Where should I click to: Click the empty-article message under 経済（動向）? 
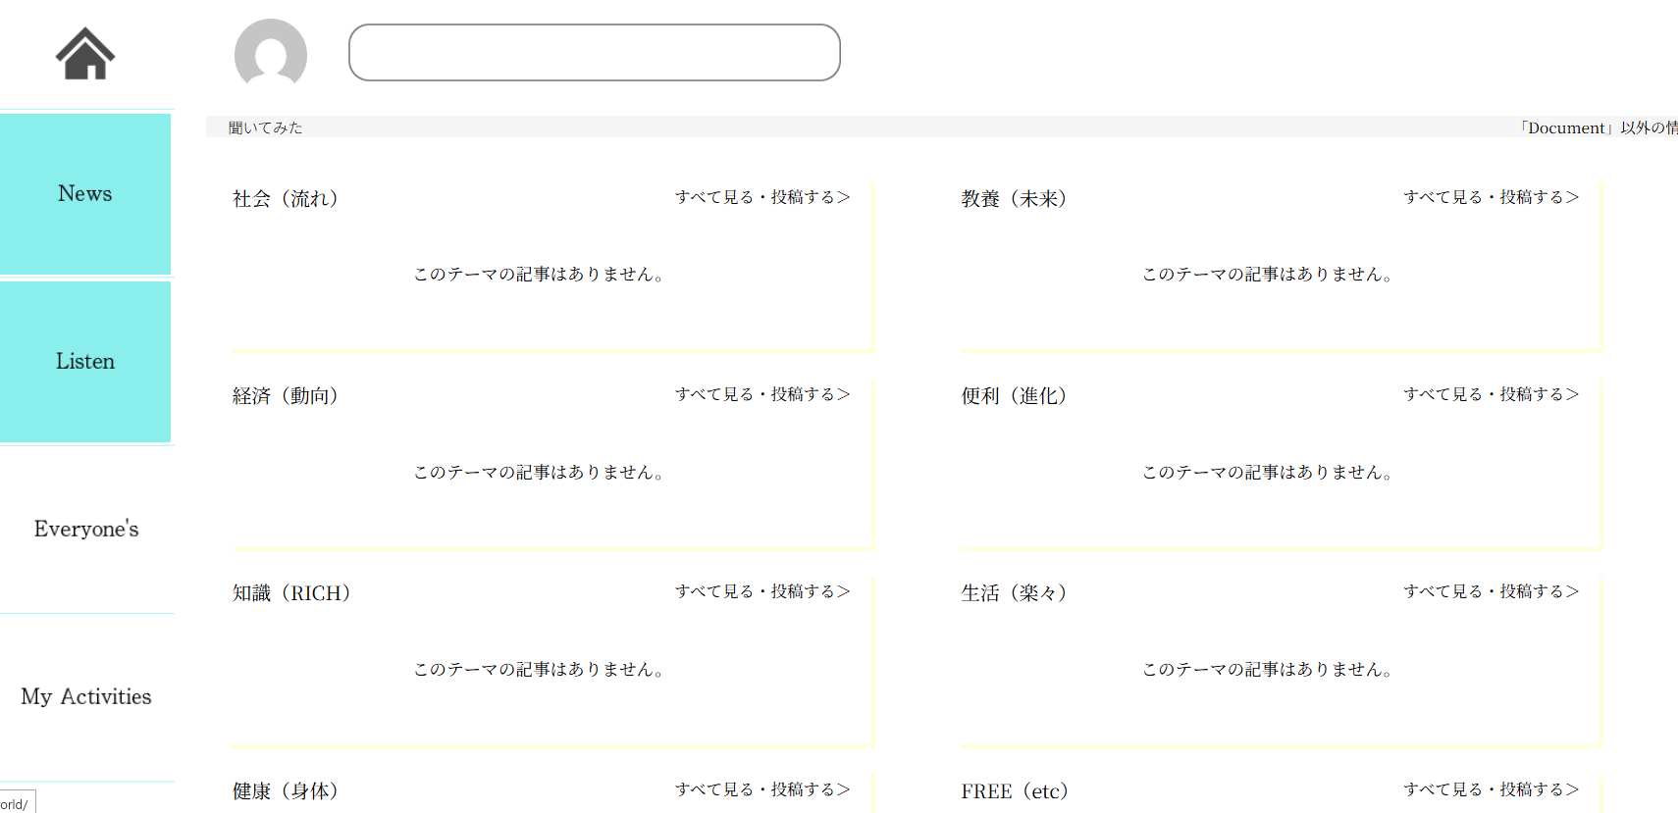point(539,473)
